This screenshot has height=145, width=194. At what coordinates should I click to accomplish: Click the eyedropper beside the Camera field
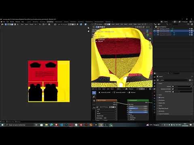(x=191, y=87)
